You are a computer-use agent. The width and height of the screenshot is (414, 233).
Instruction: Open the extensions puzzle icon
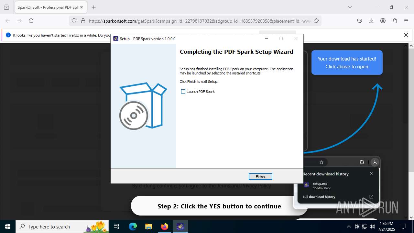tap(395, 21)
